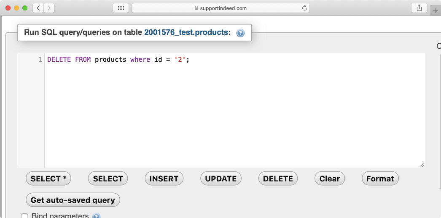Screen dimensions: 441x218
Task: Open the Safari tab overview grid
Action: click(x=121, y=8)
